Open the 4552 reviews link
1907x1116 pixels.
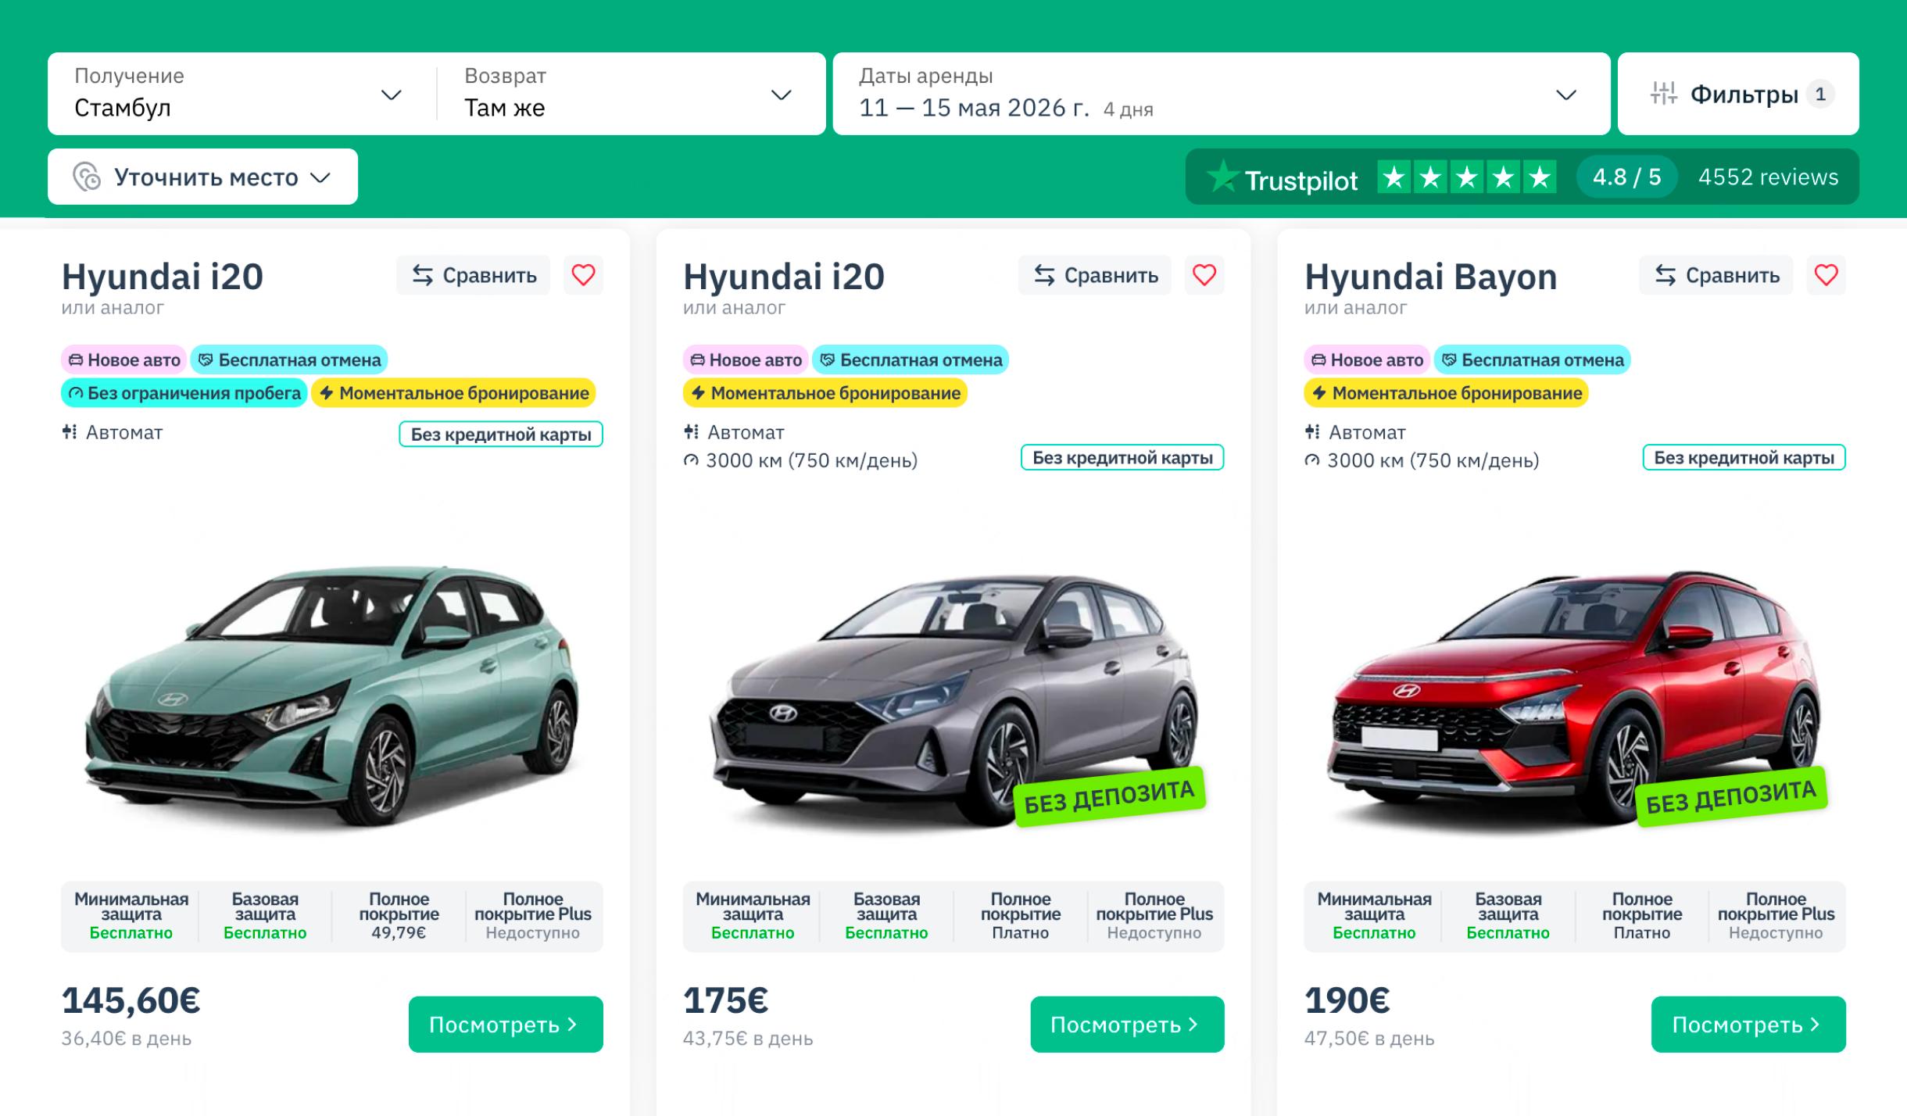(1768, 177)
